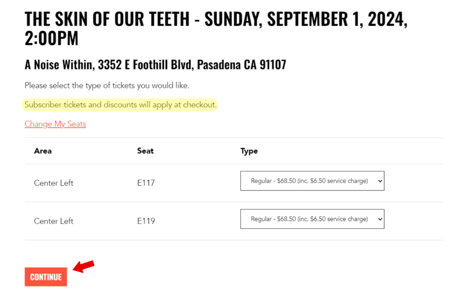Expand the ticket type selector for seat E119
Image resolution: width=468 pixels, height=296 pixels.
pyautogui.click(x=312, y=219)
